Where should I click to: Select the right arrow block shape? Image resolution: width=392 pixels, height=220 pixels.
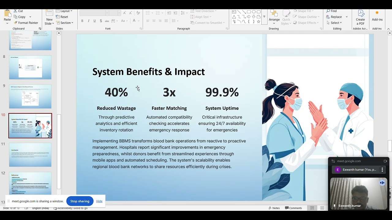coord(249,17)
